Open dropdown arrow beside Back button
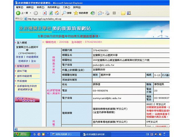This screenshot has height=137, width=183. pyautogui.click(x=30, y=13)
